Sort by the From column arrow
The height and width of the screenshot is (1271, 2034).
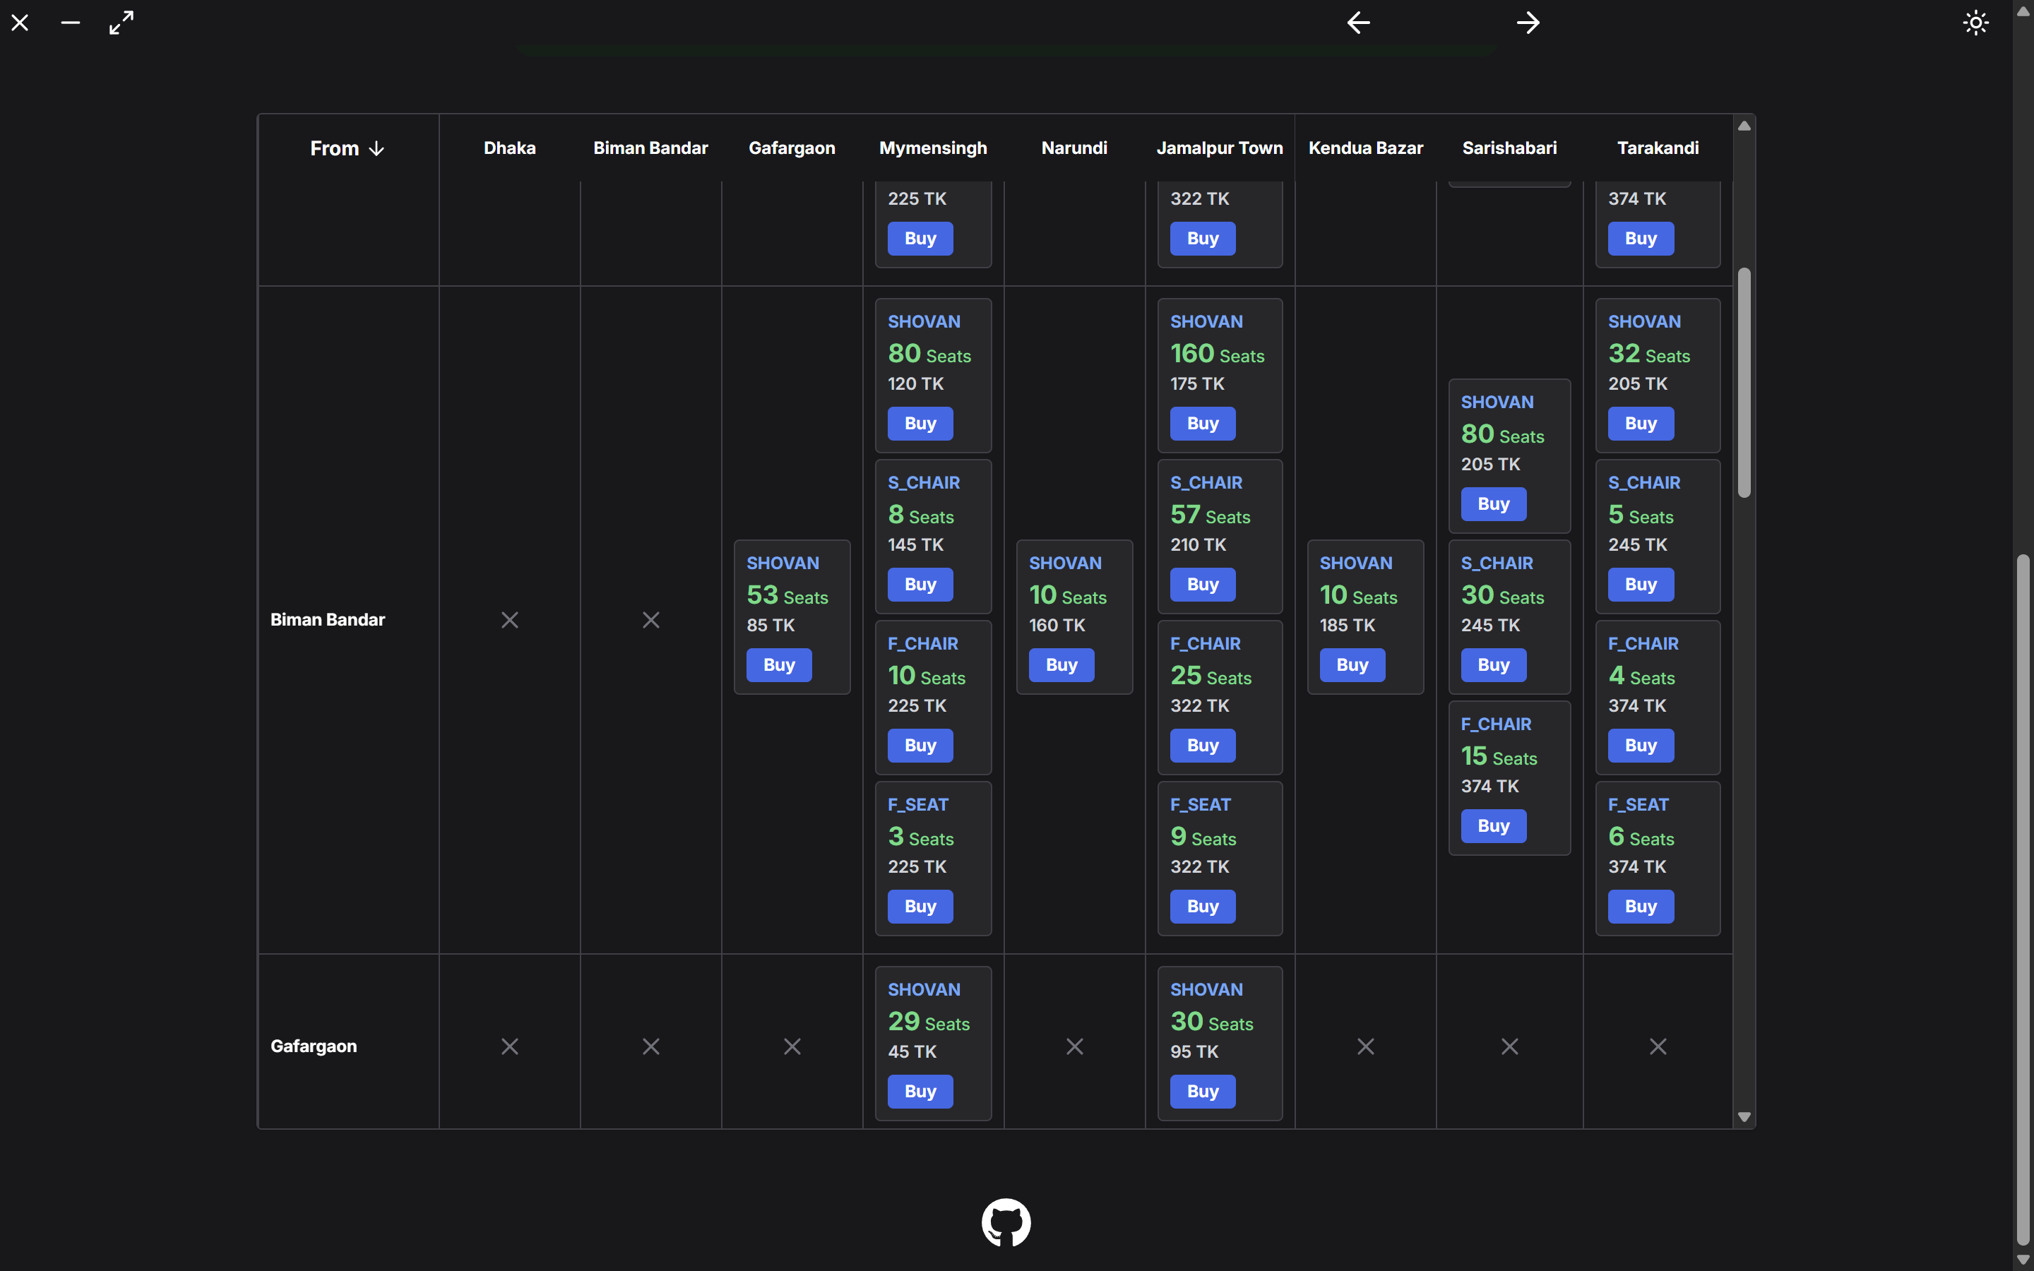(376, 149)
